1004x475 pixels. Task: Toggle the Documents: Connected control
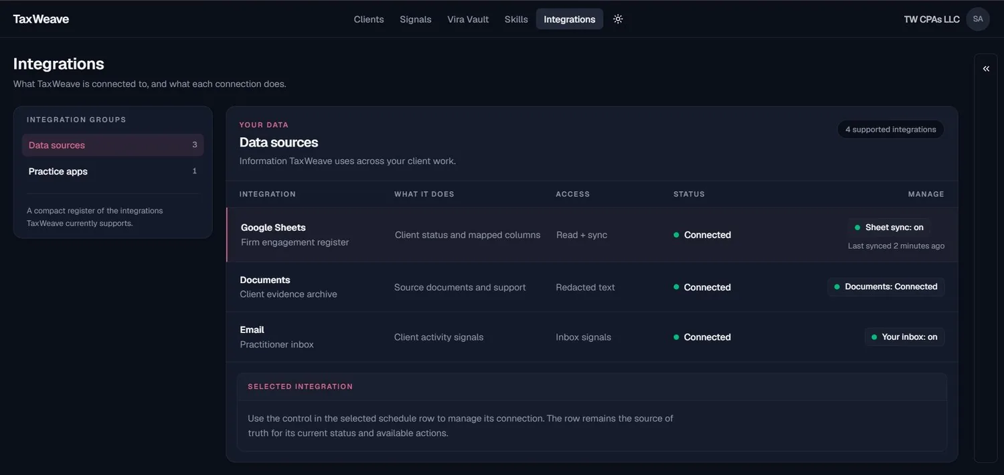click(886, 287)
